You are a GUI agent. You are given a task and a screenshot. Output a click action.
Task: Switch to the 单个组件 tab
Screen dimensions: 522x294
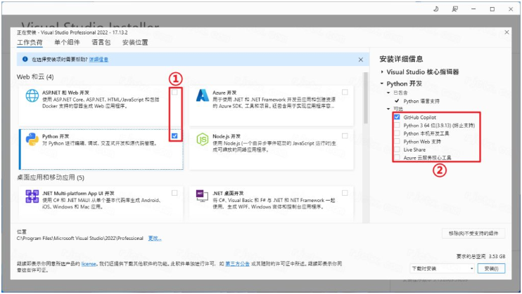click(67, 42)
